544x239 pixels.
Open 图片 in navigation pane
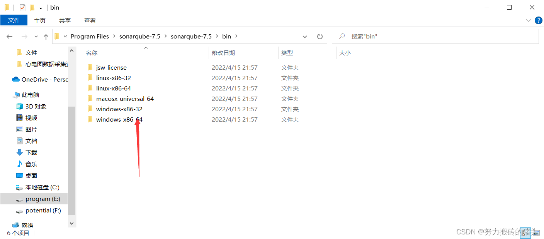click(x=31, y=129)
